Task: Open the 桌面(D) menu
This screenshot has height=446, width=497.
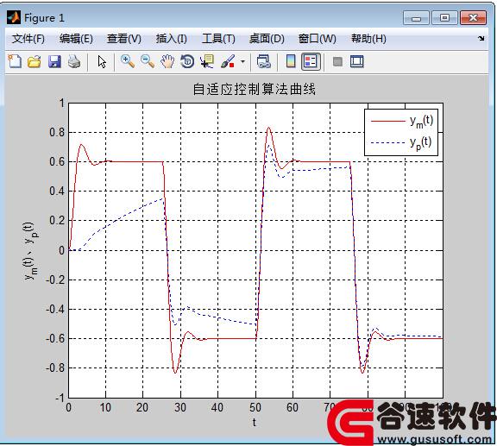Action: click(x=267, y=39)
